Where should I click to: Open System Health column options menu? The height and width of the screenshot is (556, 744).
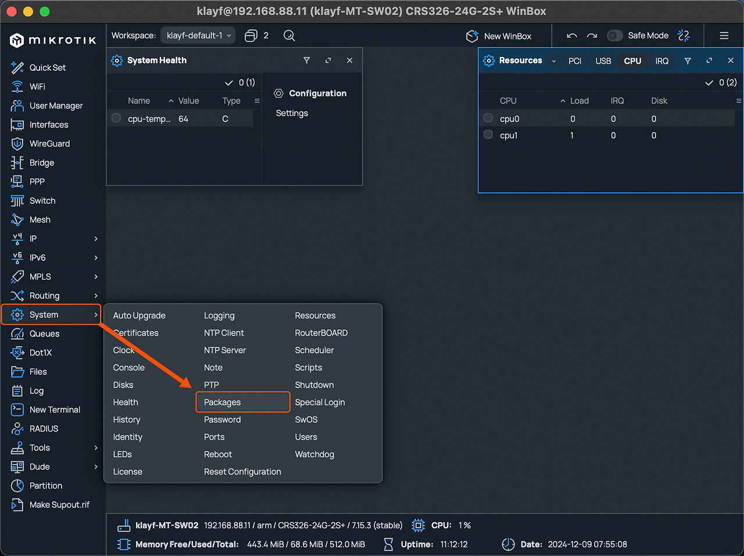[x=257, y=101]
